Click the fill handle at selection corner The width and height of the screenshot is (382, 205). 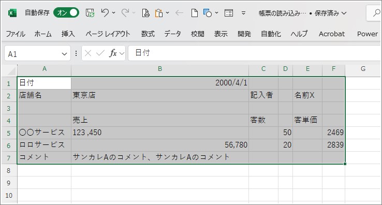[x=345, y=164]
